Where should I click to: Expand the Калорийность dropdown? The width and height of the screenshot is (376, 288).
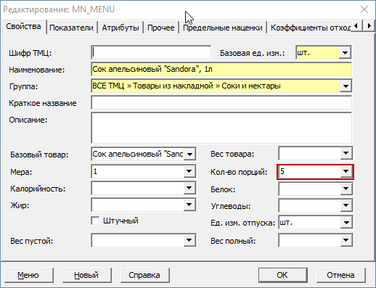189,188
